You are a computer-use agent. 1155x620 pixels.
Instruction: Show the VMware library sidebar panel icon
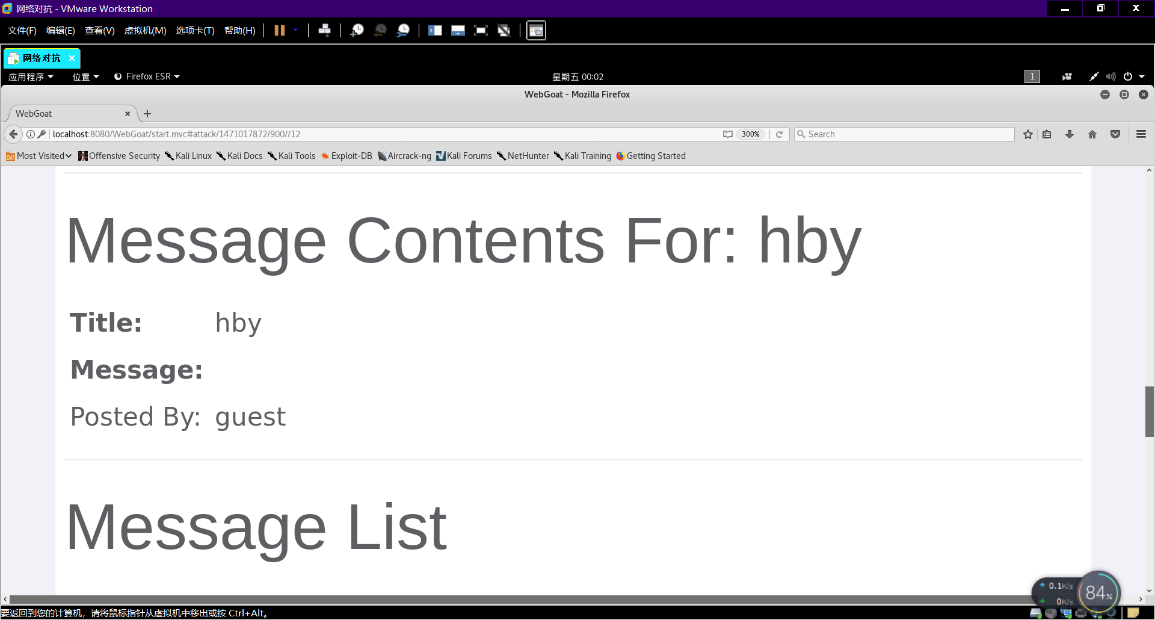[435, 30]
